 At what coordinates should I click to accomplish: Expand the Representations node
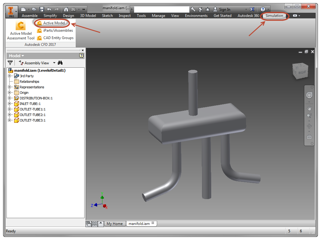[10, 87]
